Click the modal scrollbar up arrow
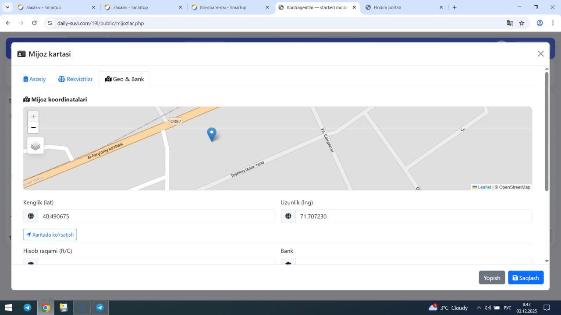 coord(547,68)
